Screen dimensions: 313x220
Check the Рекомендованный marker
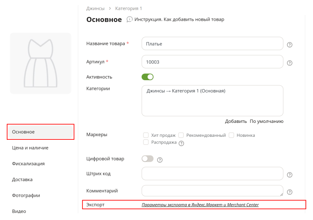click(x=181, y=135)
